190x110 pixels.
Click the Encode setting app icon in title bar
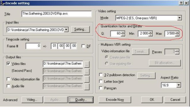(3, 3)
